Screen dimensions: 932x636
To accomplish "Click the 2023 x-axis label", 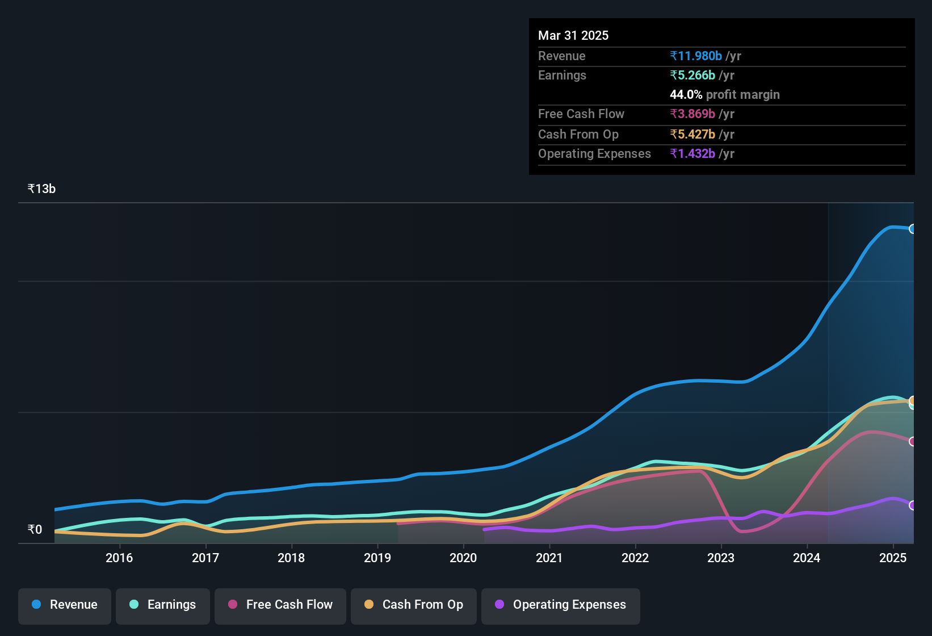I will [x=721, y=558].
